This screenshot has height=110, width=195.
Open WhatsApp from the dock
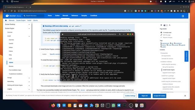113,105
